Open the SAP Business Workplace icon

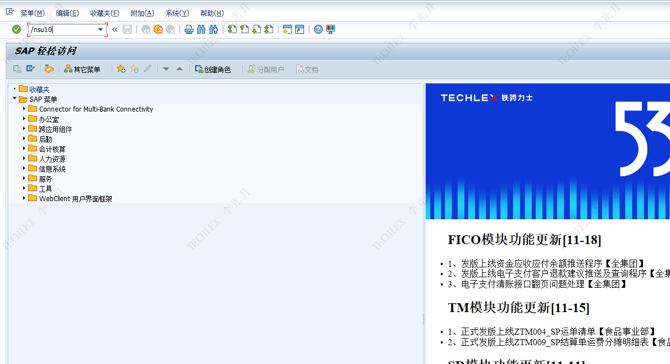pos(49,69)
